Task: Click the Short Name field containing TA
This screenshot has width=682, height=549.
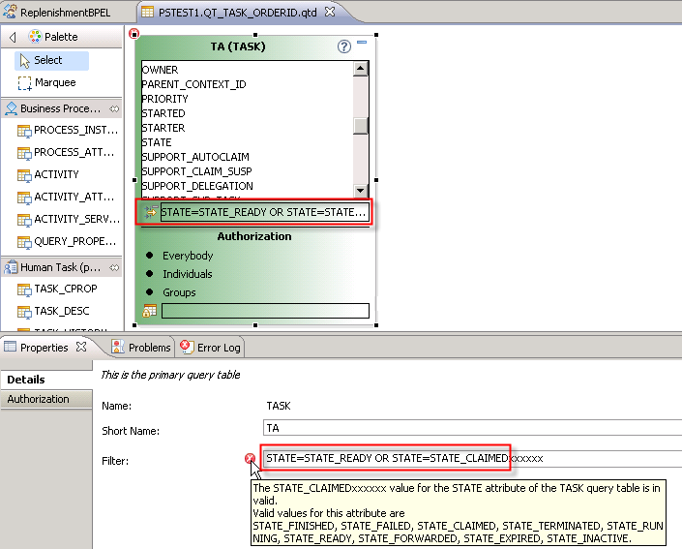Action: (x=472, y=428)
